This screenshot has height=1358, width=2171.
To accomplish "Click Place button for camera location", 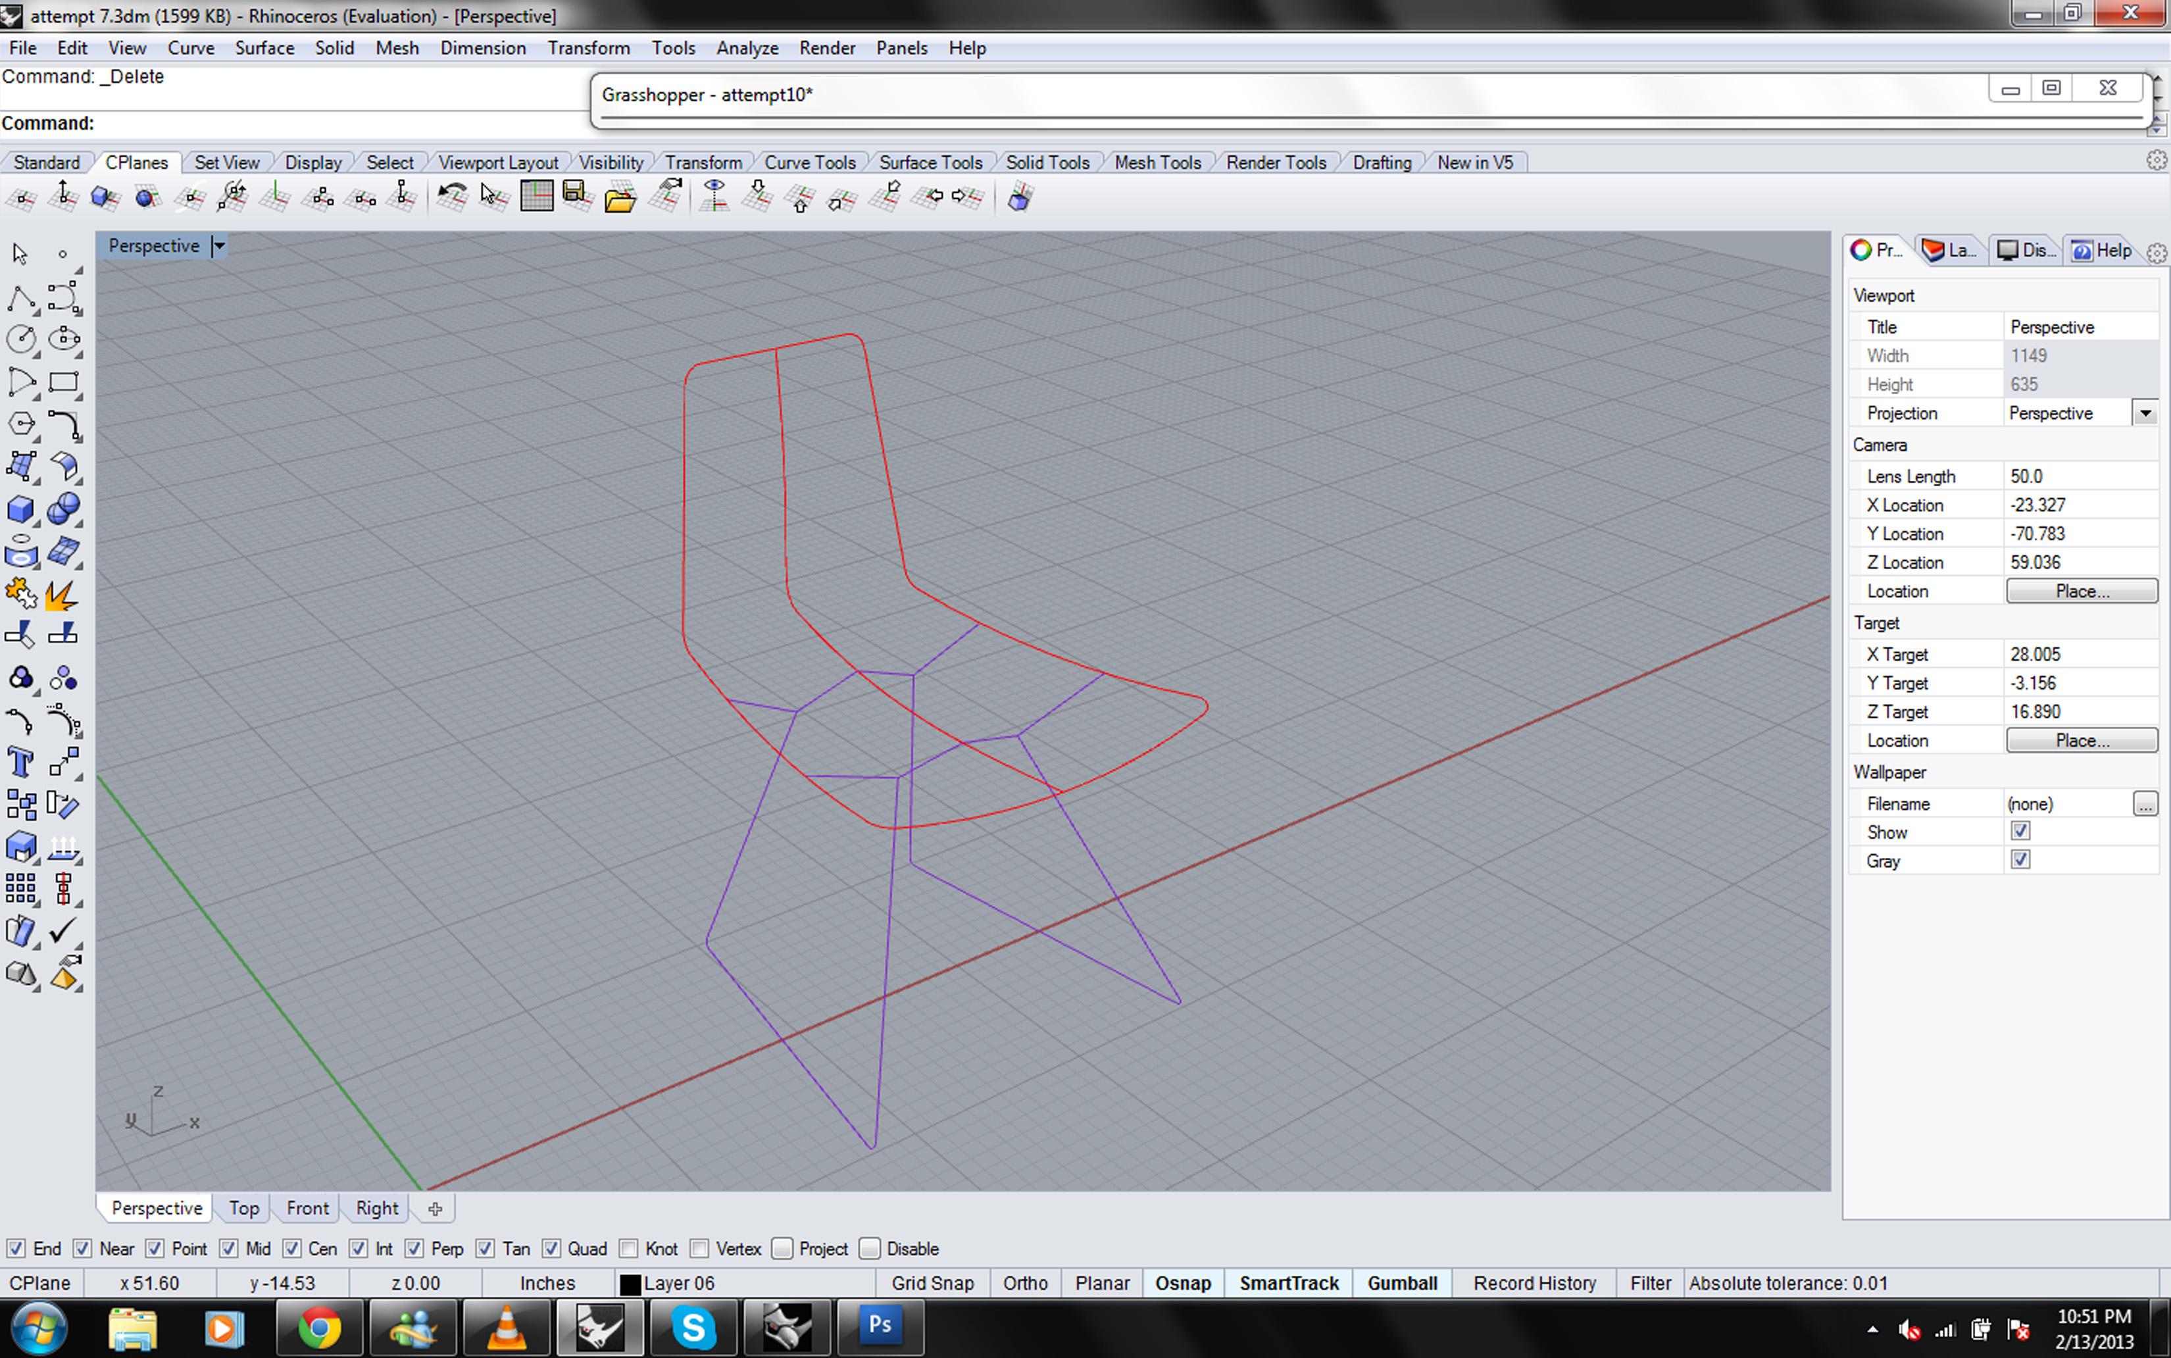I will tap(2082, 591).
